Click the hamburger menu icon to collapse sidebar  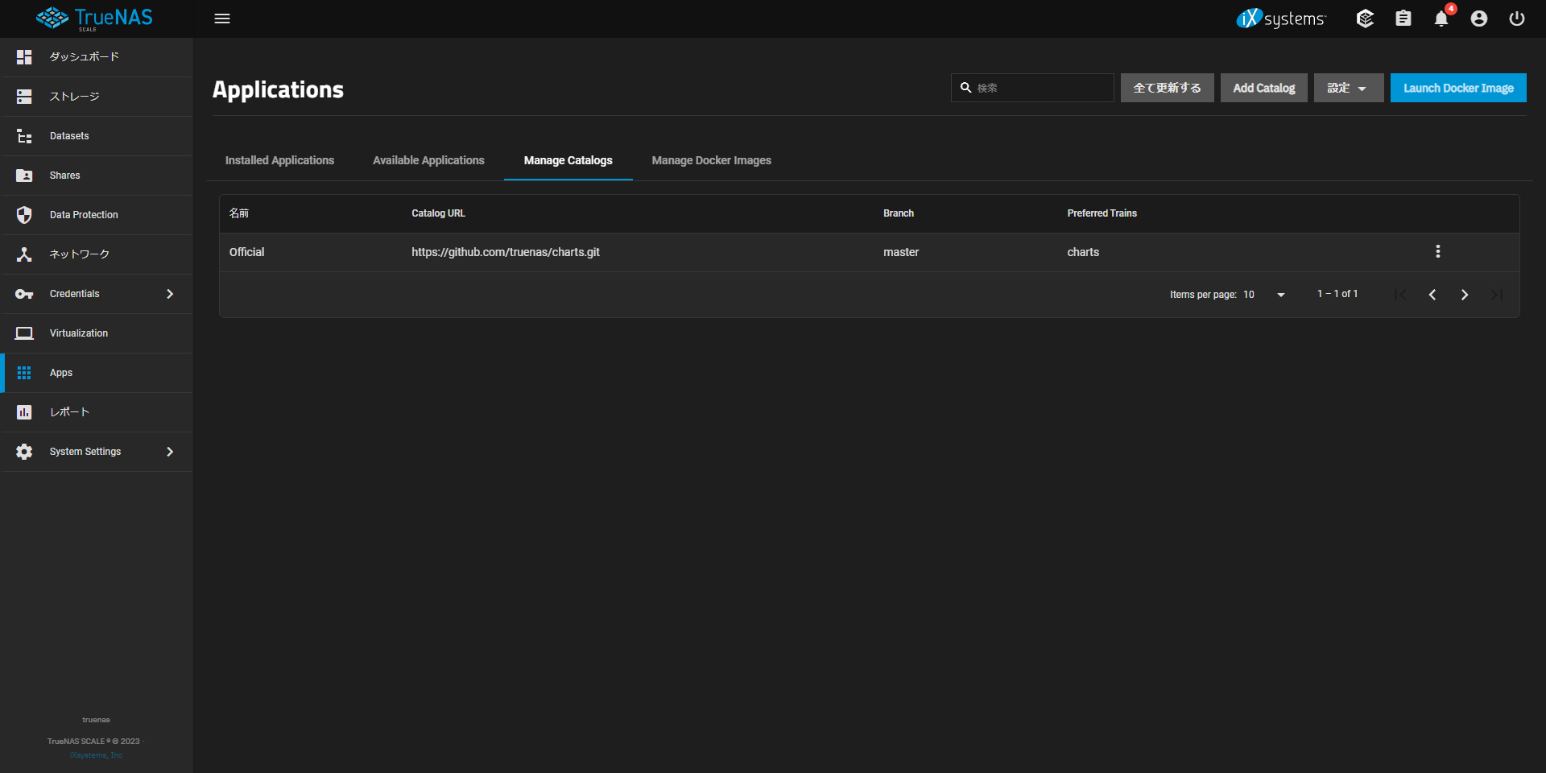click(x=222, y=19)
